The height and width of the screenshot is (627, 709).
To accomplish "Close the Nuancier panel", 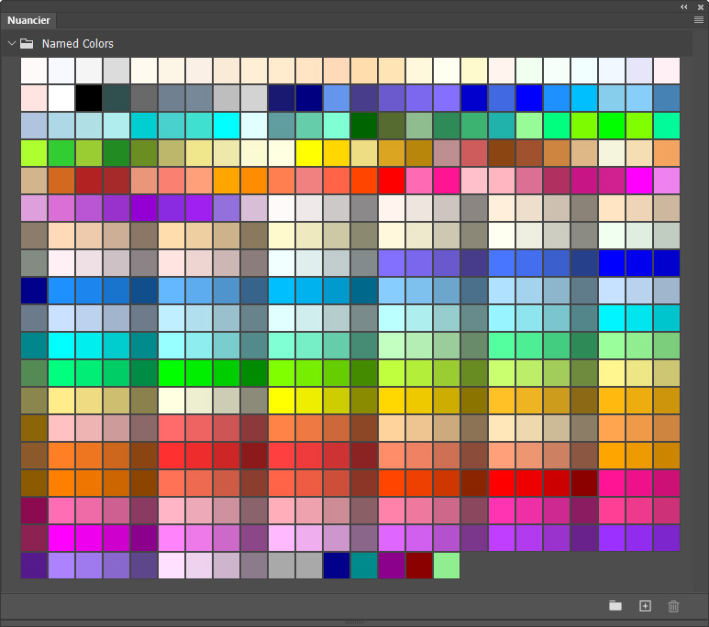I will (701, 6).
